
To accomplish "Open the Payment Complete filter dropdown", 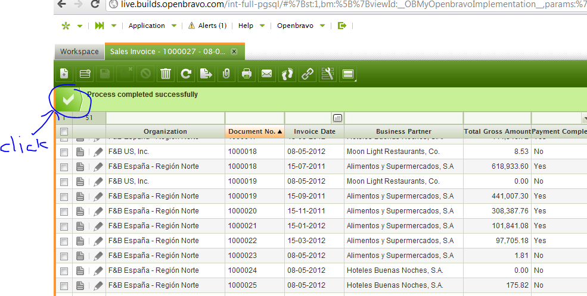I will 582,118.
